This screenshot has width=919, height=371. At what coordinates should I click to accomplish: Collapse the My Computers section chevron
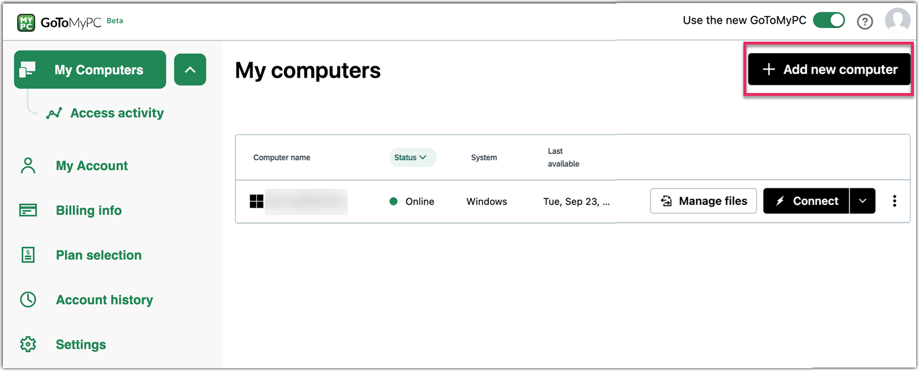pyautogui.click(x=190, y=70)
